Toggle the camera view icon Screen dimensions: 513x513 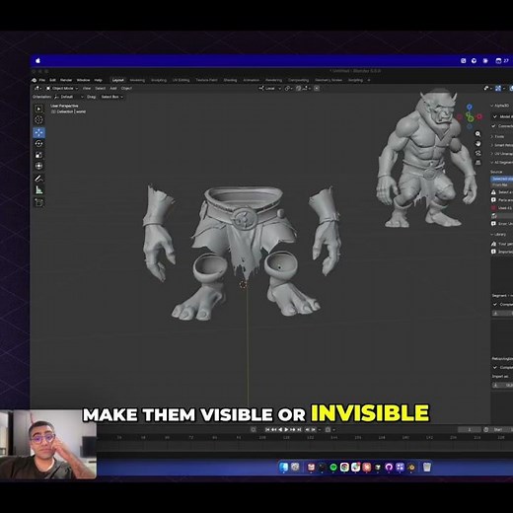(x=477, y=153)
